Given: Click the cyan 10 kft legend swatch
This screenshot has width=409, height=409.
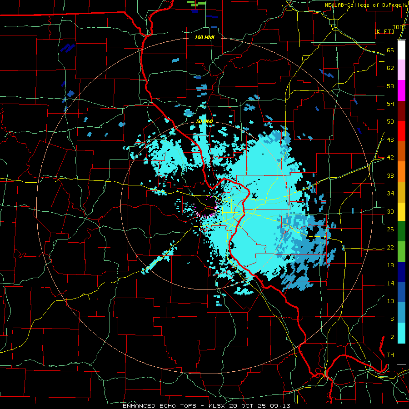Looking at the screenshot, I should pos(401,333).
